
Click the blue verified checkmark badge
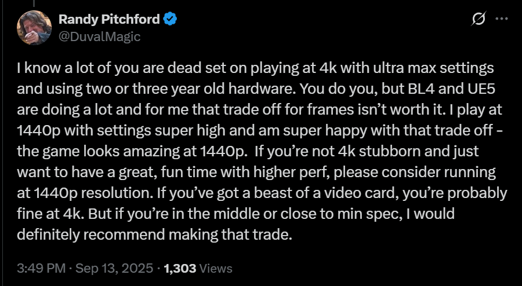pyautogui.click(x=170, y=19)
